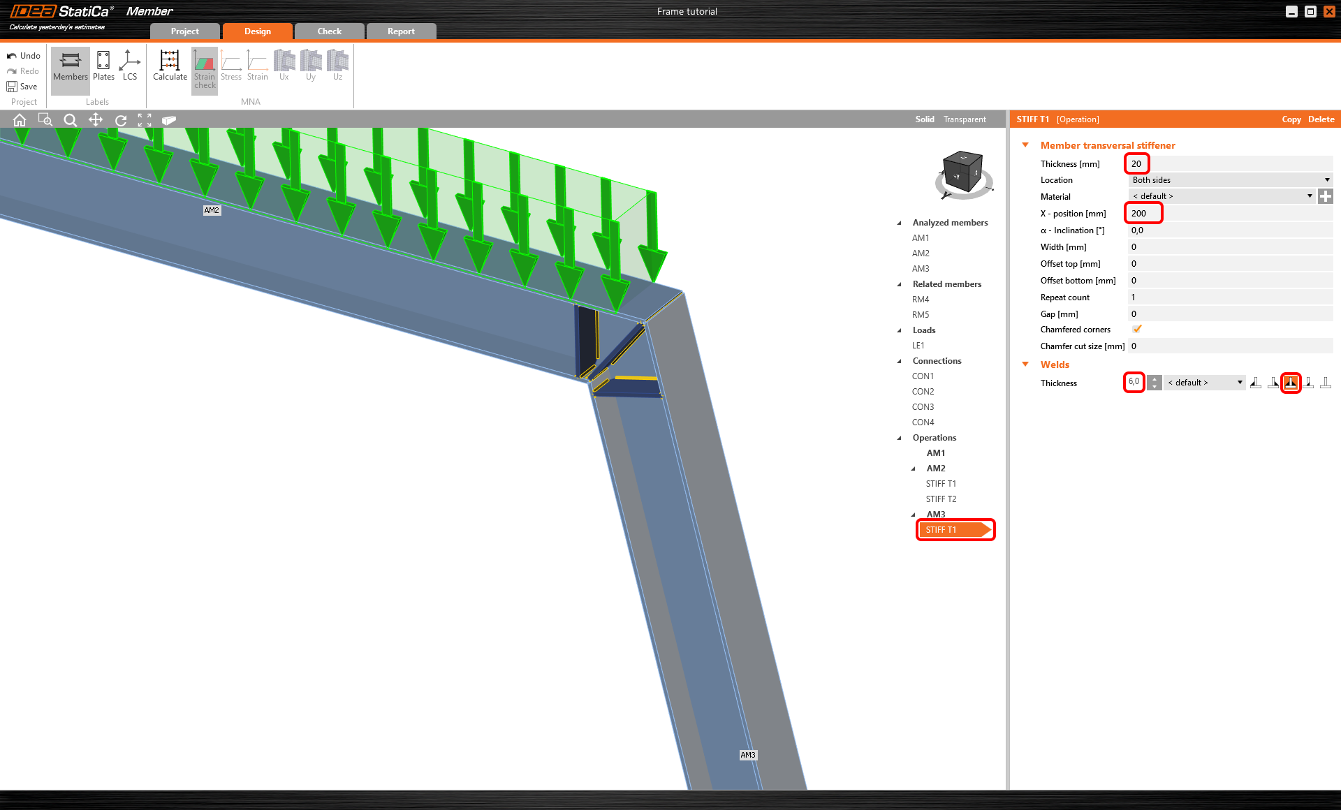Screen dimensions: 1341x810
Task: Toggle the Members labels button
Action: pos(71,66)
